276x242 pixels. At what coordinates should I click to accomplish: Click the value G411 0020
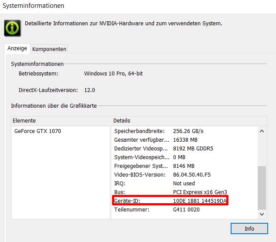[x=186, y=210]
